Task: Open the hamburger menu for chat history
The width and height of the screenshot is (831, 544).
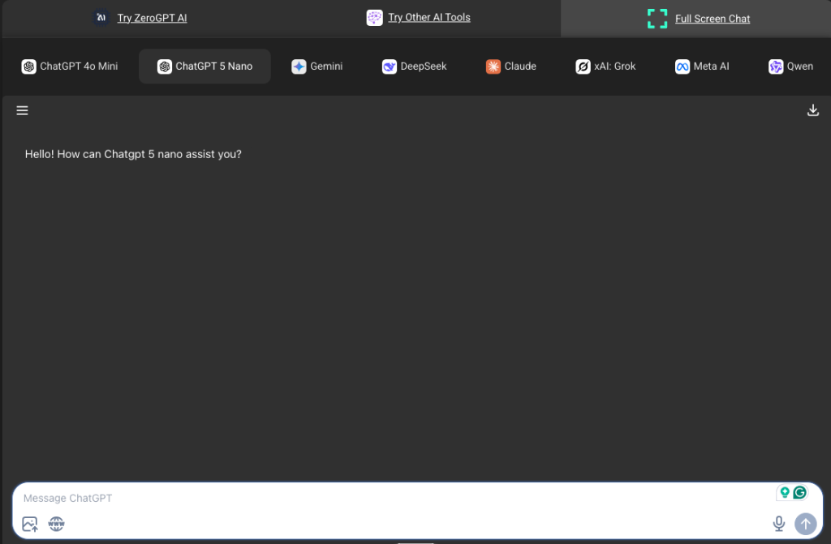Action: pyautogui.click(x=22, y=110)
